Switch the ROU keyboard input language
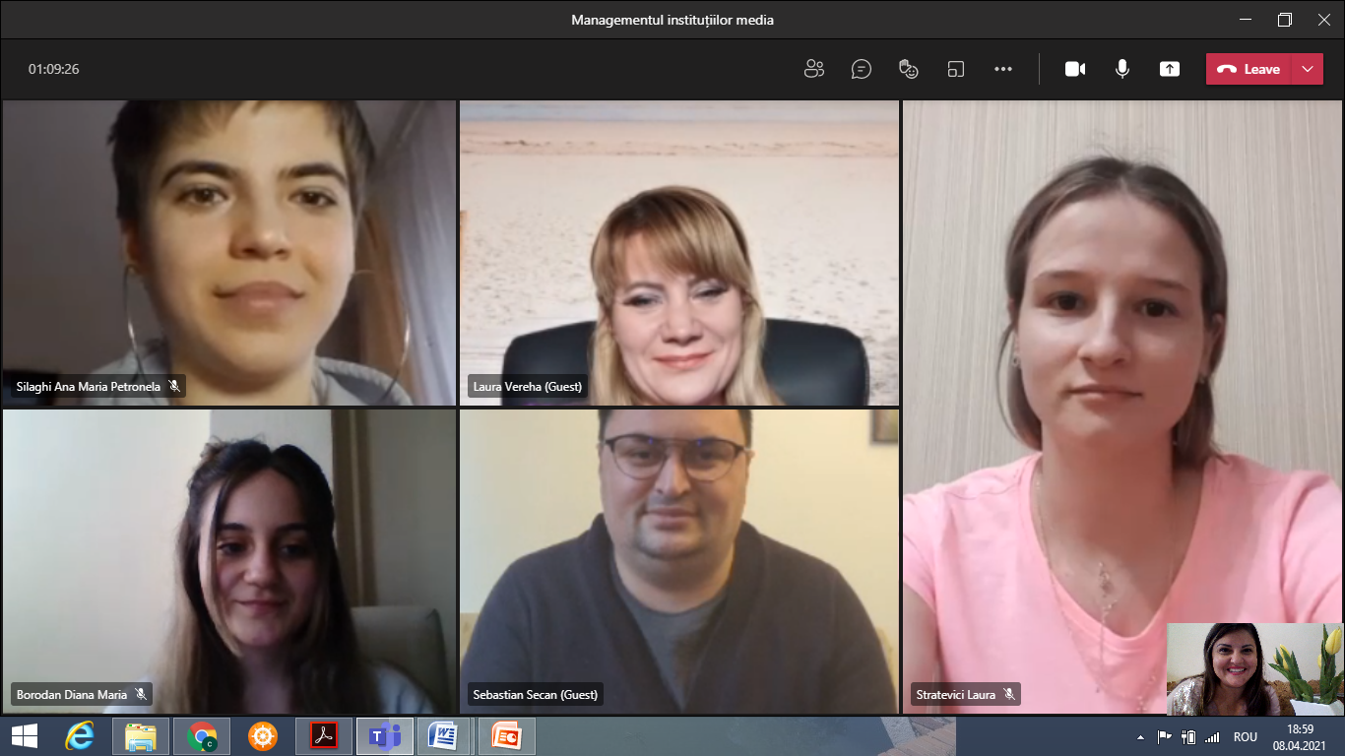 click(x=1246, y=736)
